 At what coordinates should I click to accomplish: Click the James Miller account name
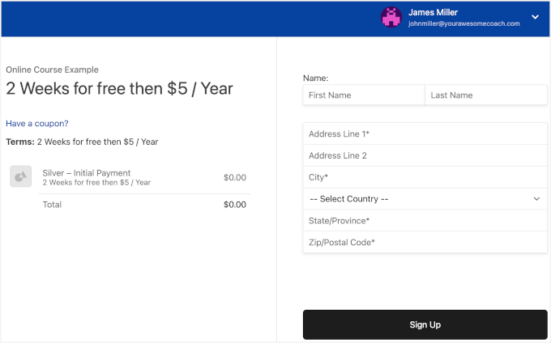(433, 12)
